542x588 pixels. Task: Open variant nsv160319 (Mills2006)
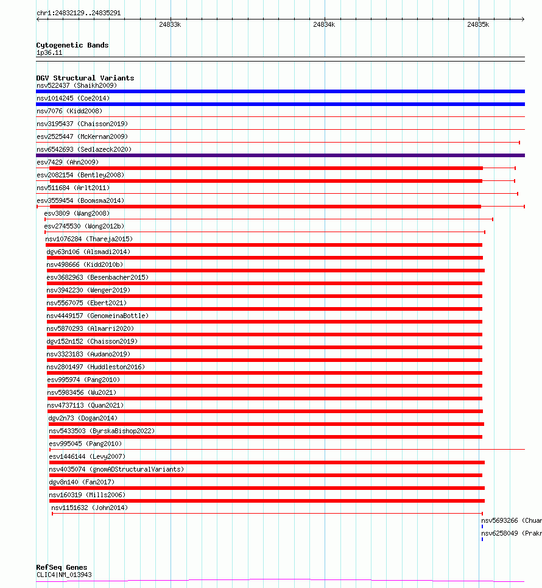(x=87, y=495)
